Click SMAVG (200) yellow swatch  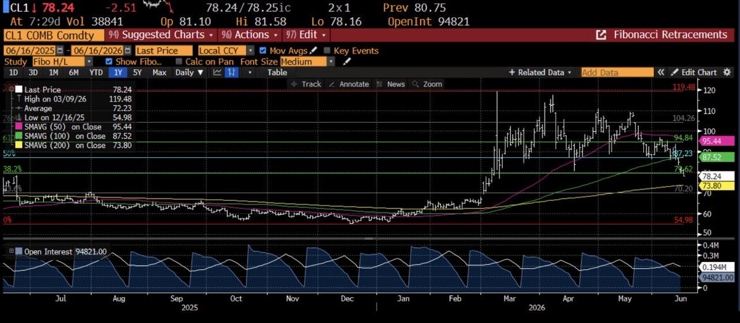pos(18,145)
